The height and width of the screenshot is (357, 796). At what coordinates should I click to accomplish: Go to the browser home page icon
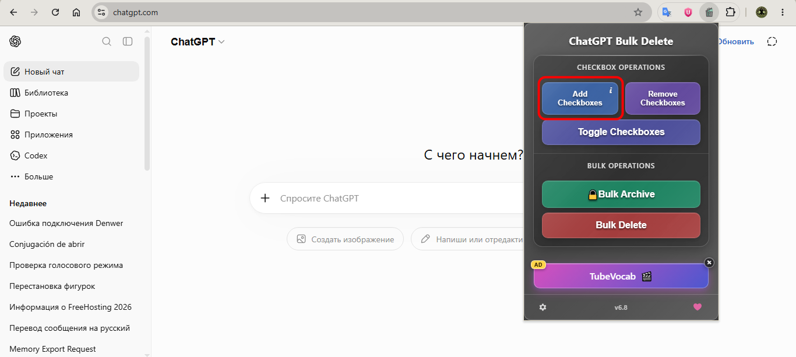(x=76, y=12)
